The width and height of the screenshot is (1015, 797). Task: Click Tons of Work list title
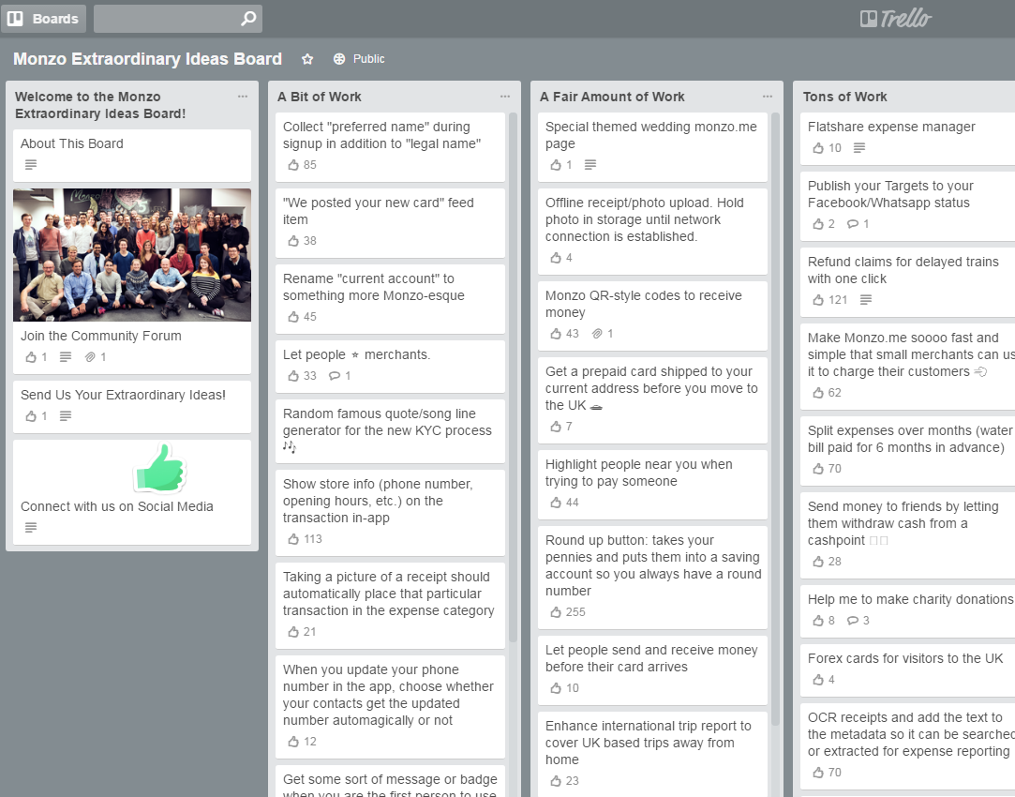click(844, 97)
